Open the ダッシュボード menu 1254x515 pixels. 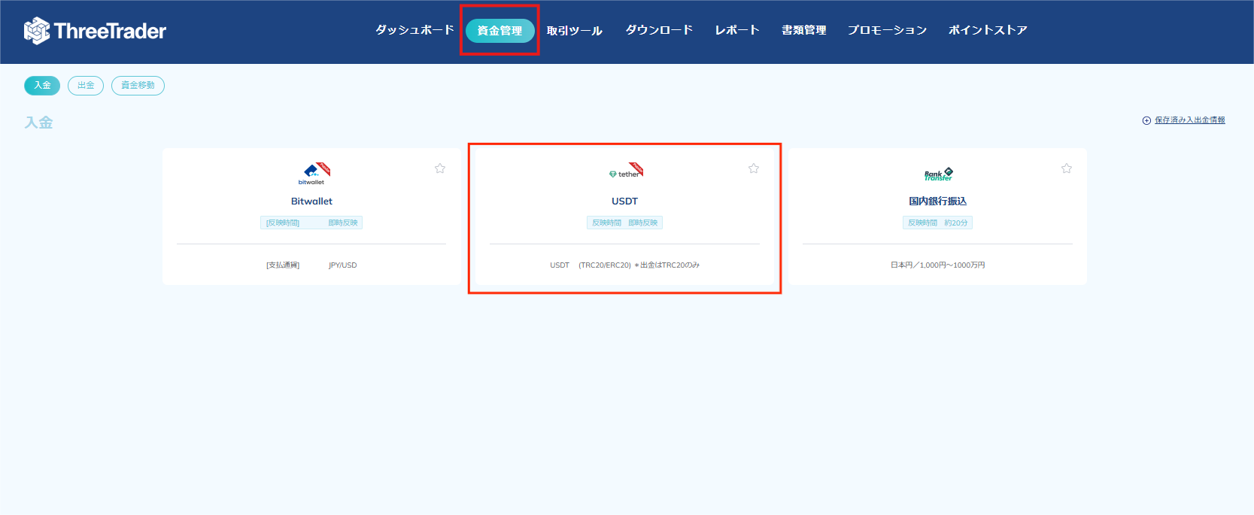click(x=414, y=30)
